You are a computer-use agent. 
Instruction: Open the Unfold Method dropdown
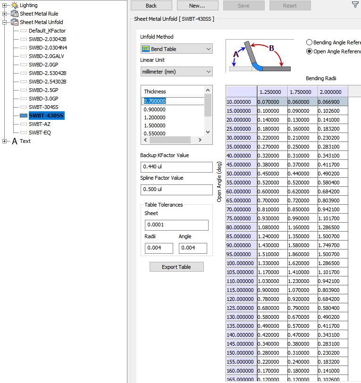click(176, 49)
